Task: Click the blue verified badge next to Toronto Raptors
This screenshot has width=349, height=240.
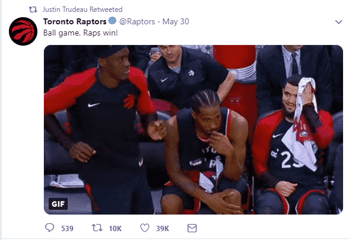Action: [x=112, y=21]
